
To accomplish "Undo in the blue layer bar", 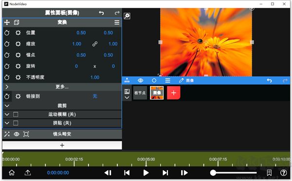I will 269,81.
